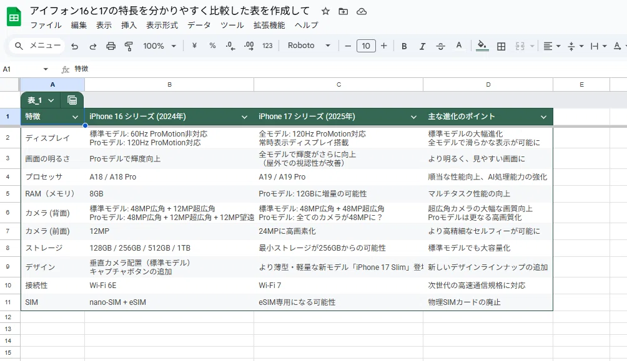Click the table view icon beside 表_1
The height and width of the screenshot is (361, 627).
coord(72,100)
